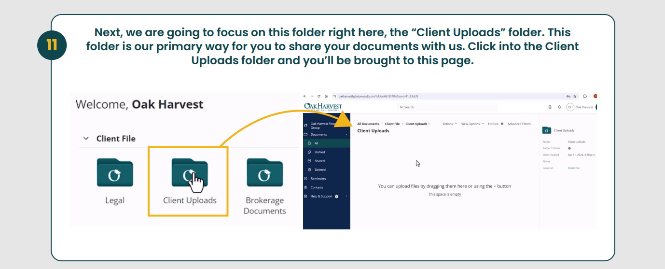
Task: Click the Client File breadcrumb
Action: 392,124
